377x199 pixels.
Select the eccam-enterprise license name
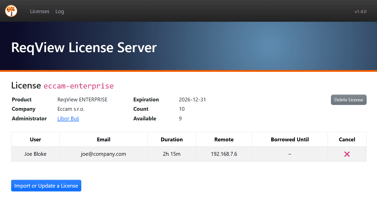(78, 86)
